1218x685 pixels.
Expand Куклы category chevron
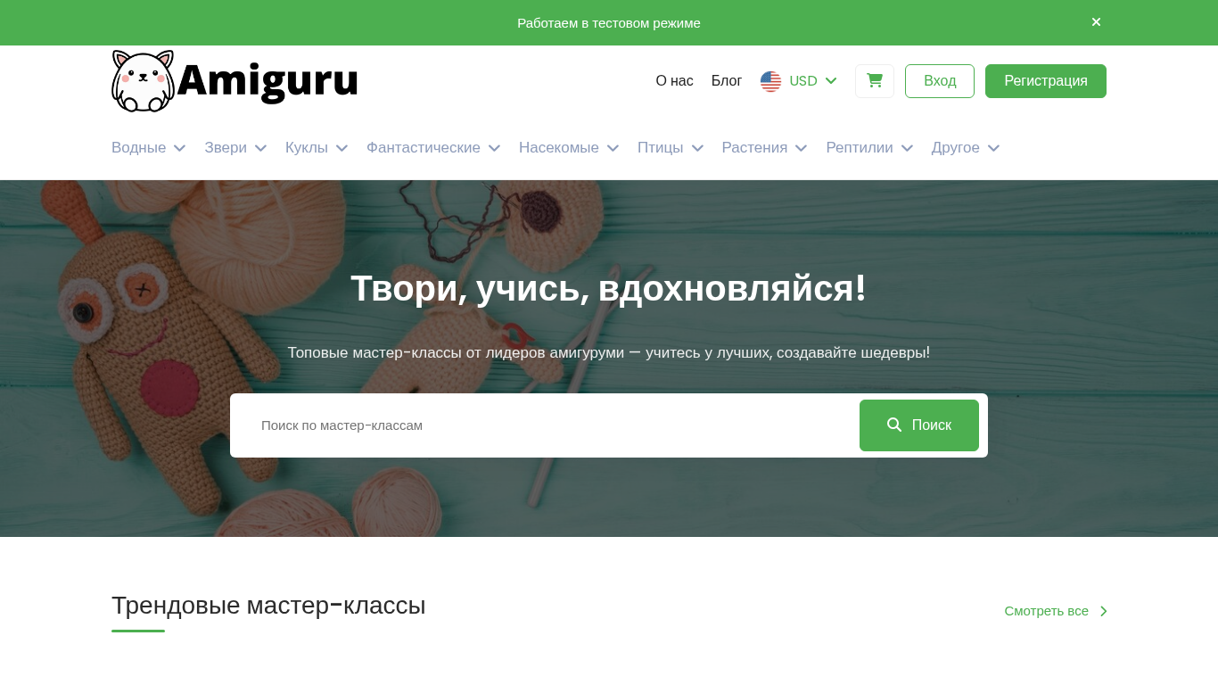tap(342, 148)
